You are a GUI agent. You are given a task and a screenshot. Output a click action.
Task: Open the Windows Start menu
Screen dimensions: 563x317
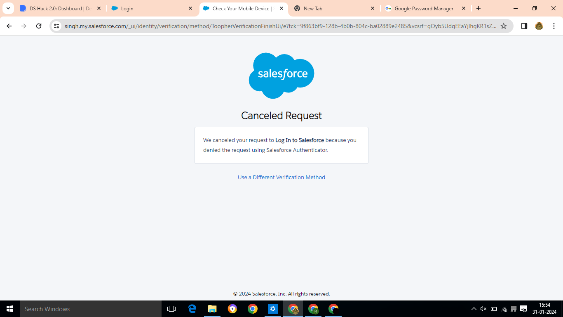pos(10,309)
